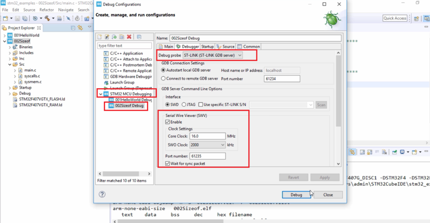The height and width of the screenshot is (223, 430).
Task: Click the Build hammer icon in main toolbar
Action: [x=47, y=18]
